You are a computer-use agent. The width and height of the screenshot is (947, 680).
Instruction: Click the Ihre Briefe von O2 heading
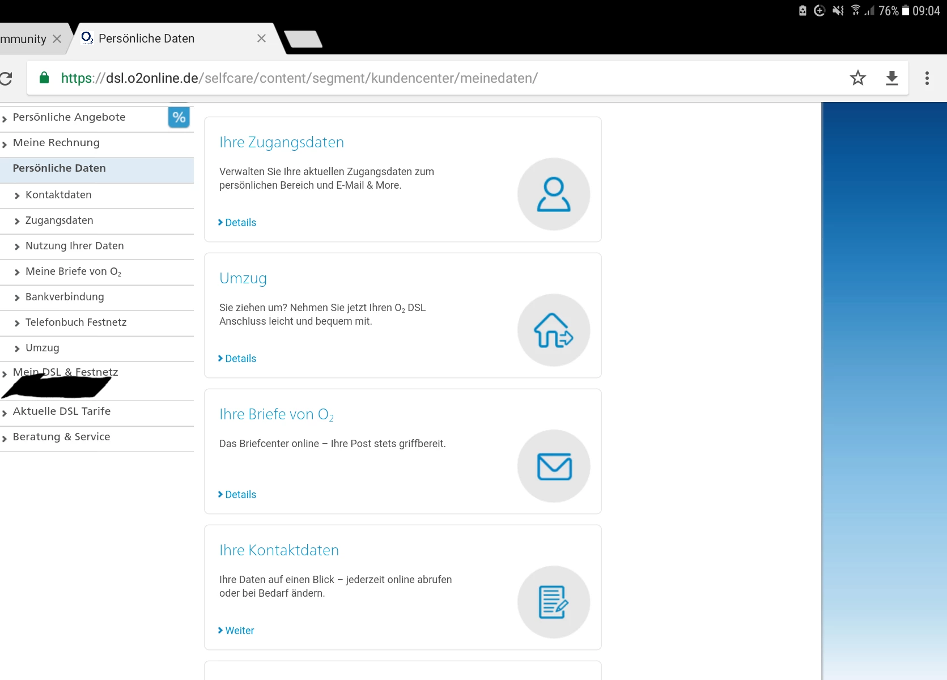click(277, 415)
